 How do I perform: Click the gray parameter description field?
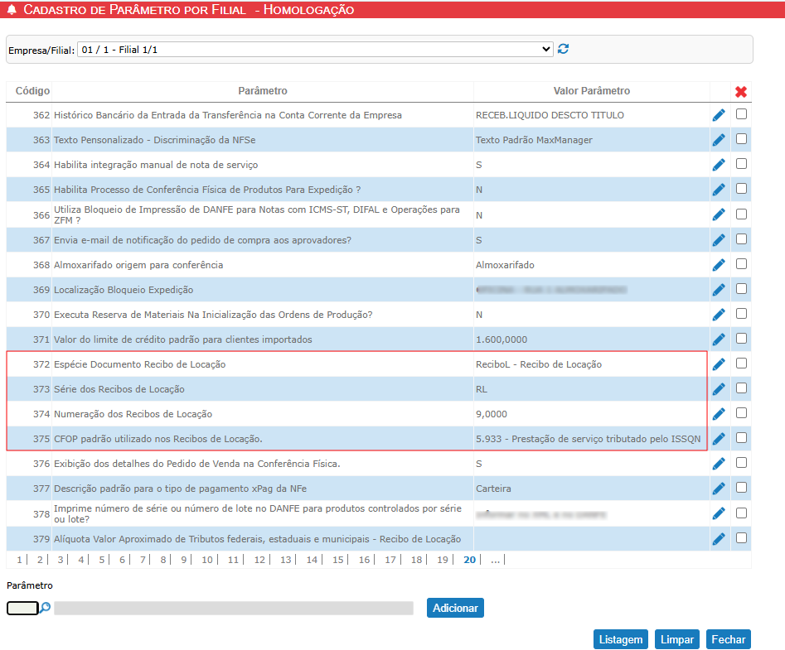click(x=234, y=608)
